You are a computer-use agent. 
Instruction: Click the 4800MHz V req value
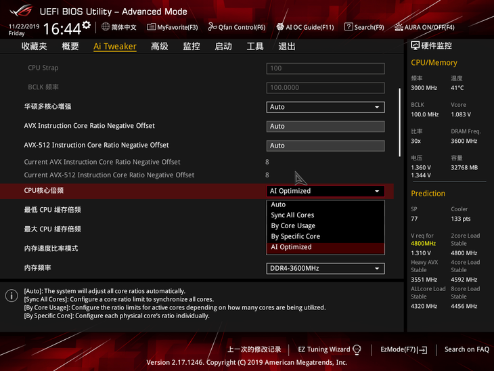pos(423,243)
